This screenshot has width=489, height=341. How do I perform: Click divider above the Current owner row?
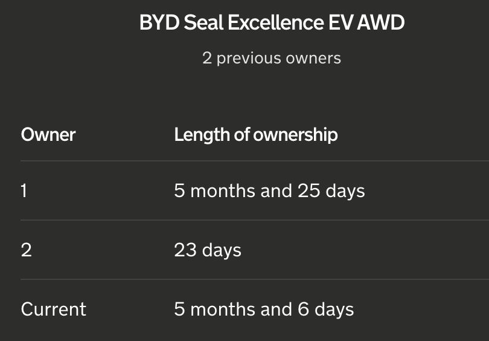click(255, 279)
